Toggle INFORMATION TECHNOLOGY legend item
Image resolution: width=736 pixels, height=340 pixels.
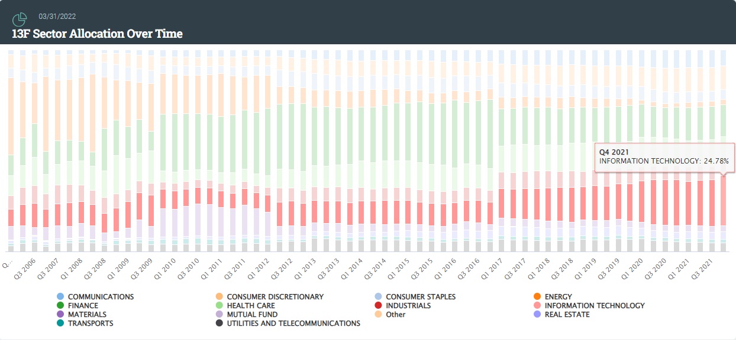click(589, 305)
